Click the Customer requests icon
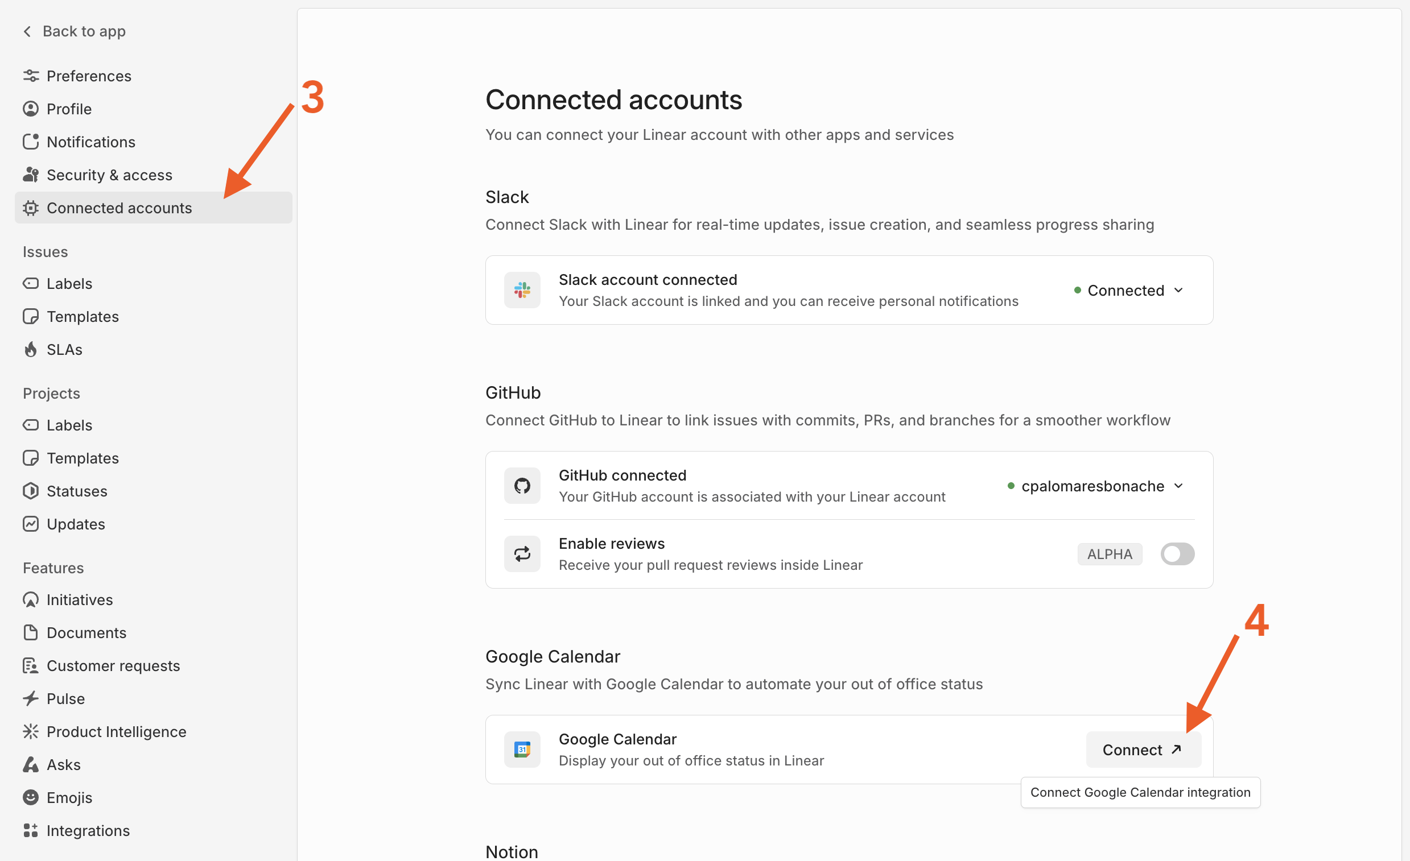This screenshot has height=861, width=1410. coord(31,665)
